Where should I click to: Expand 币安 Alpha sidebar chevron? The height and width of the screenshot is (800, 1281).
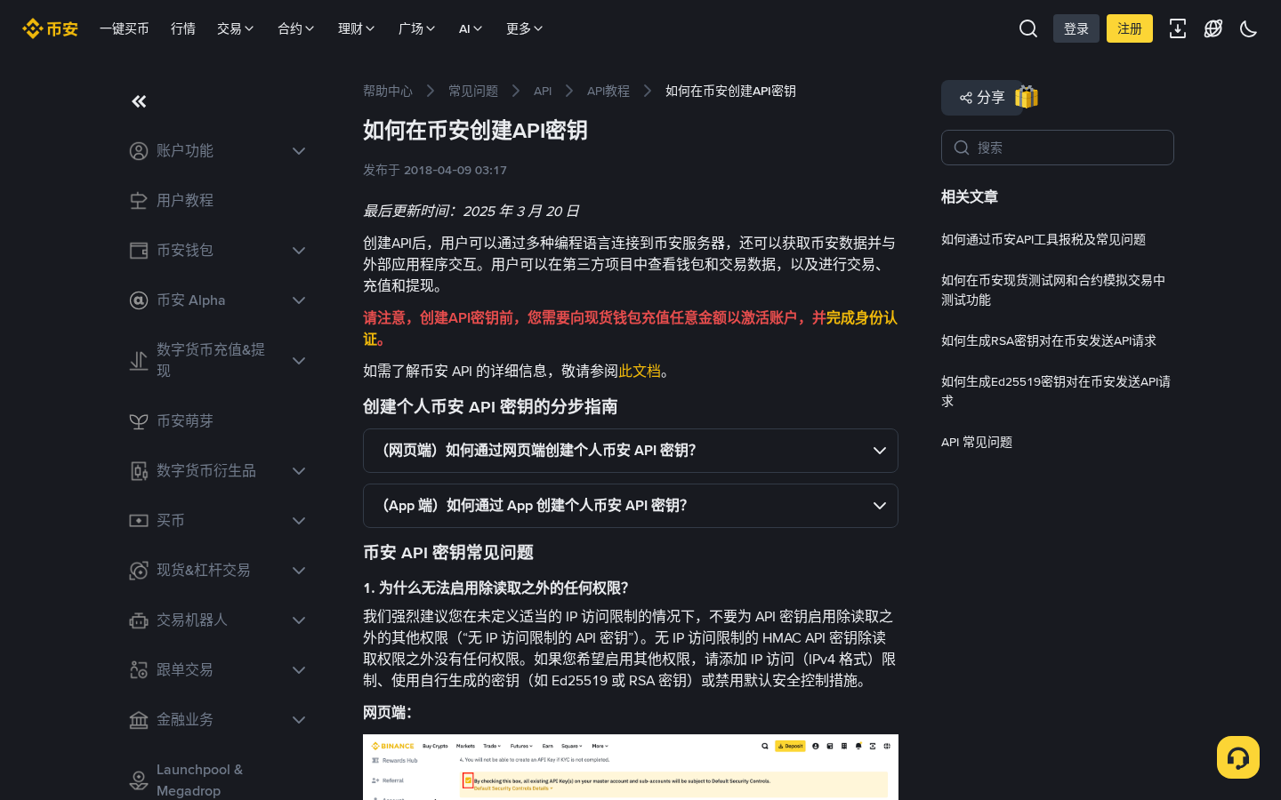pyautogui.click(x=299, y=300)
